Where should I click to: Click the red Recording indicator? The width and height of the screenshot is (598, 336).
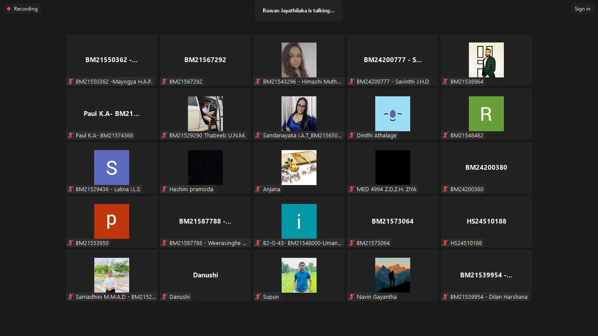coord(22,9)
